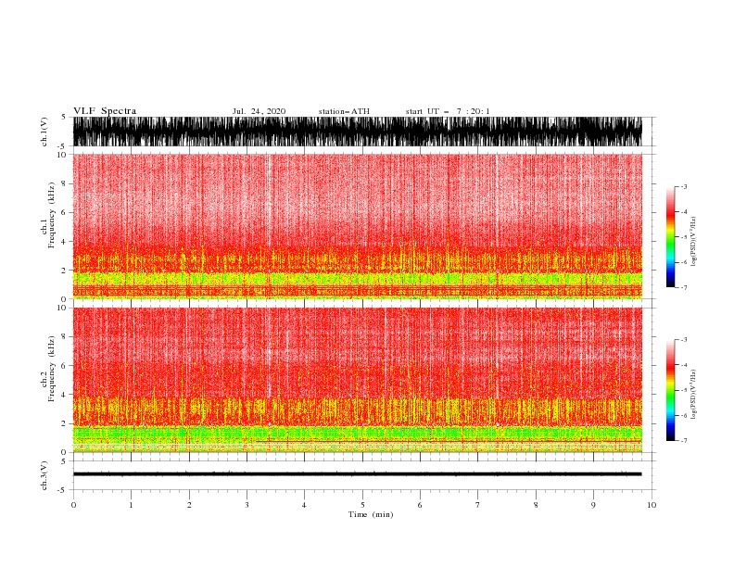Click the ch.1 voltage waveform strip
Screen dimensions: 734x567
[x=358, y=132]
